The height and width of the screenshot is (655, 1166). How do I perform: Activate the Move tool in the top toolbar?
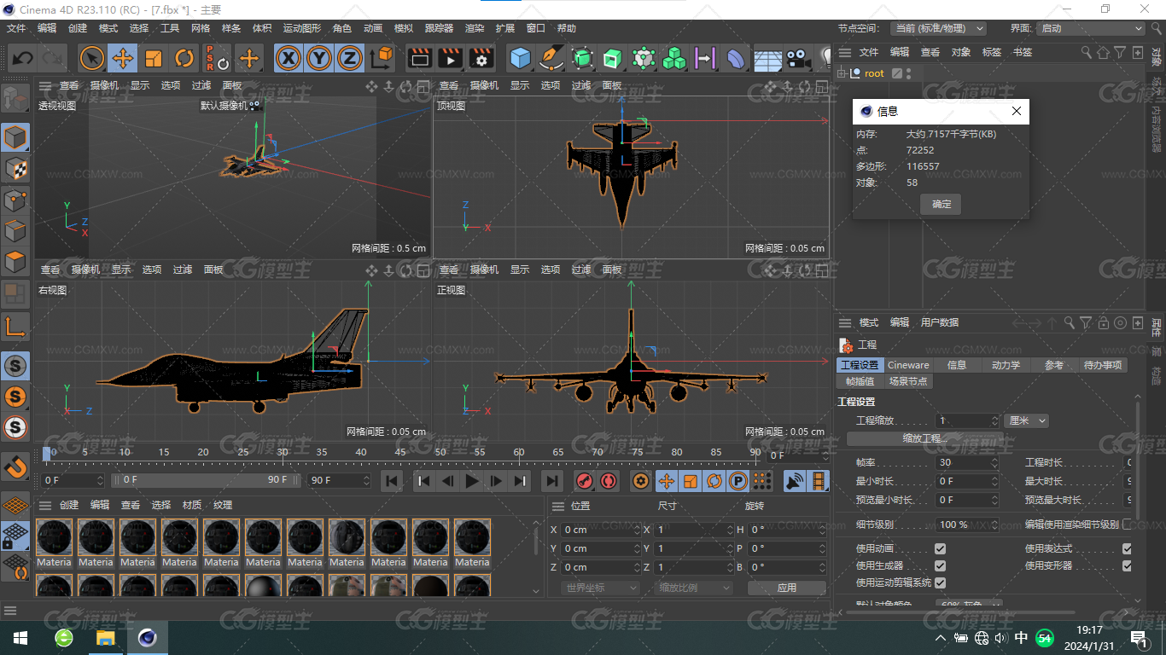click(123, 58)
